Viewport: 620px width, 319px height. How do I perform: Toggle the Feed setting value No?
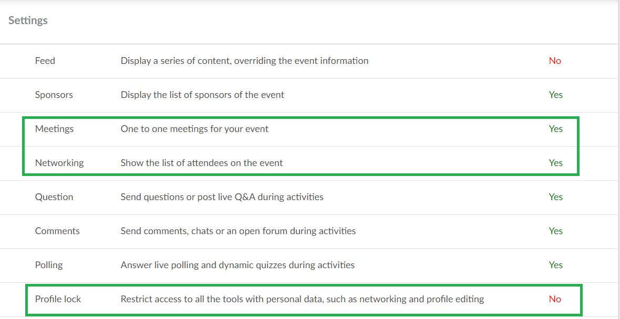(555, 61)
